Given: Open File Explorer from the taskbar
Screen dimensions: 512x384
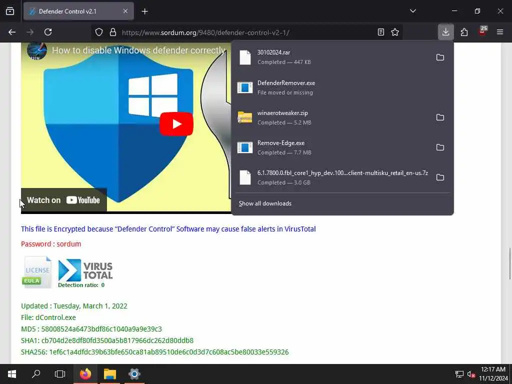Looking at the screenshot, I should (110, 374).
